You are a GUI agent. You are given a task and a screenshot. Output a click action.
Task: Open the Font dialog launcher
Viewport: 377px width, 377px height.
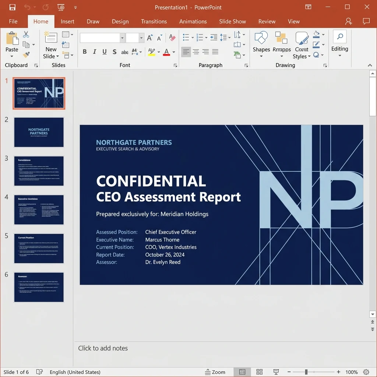pyautogui.click(x=175, y=66)
